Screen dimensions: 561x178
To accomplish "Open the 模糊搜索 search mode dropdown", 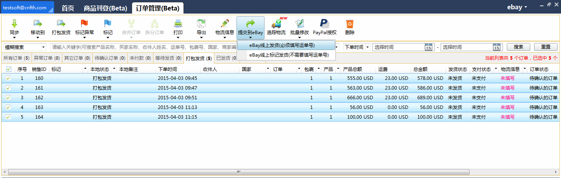I will (43, 47).
